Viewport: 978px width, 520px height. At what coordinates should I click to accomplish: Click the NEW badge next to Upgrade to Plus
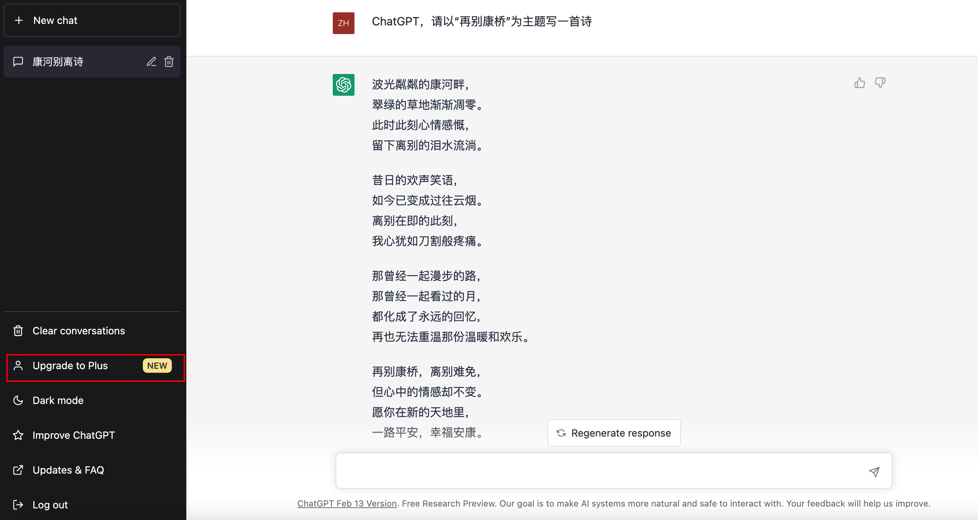tap(157, 366)
